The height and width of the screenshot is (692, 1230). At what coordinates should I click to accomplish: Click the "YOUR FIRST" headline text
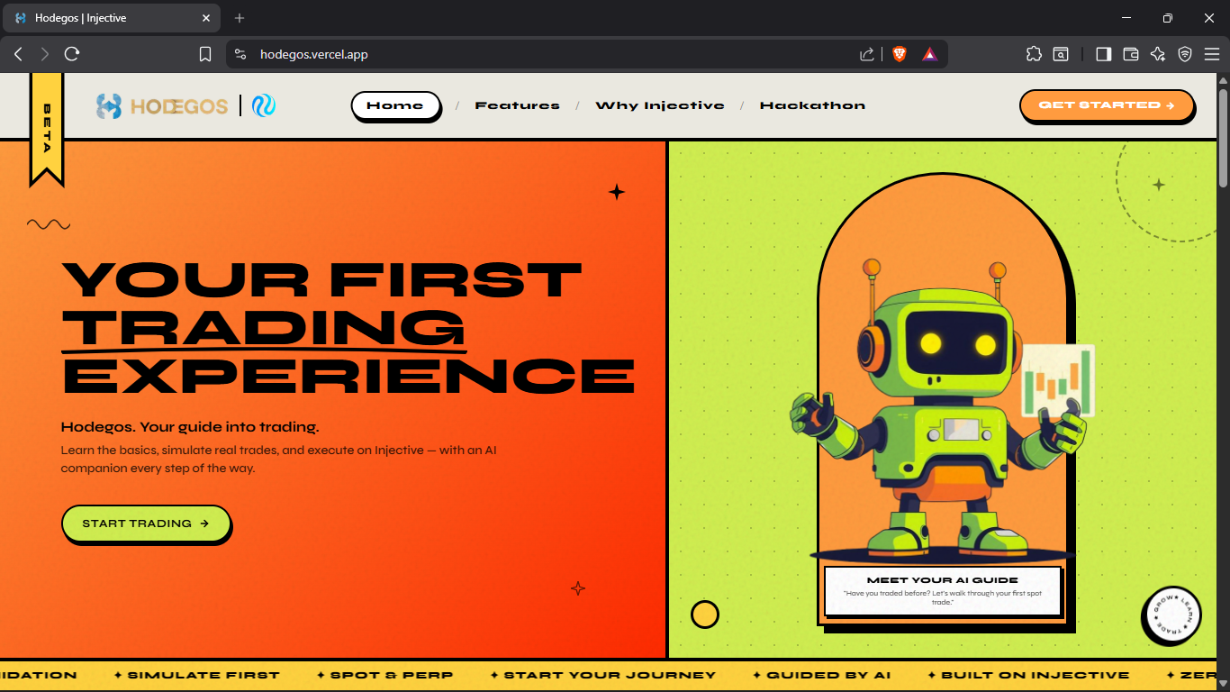321,279
